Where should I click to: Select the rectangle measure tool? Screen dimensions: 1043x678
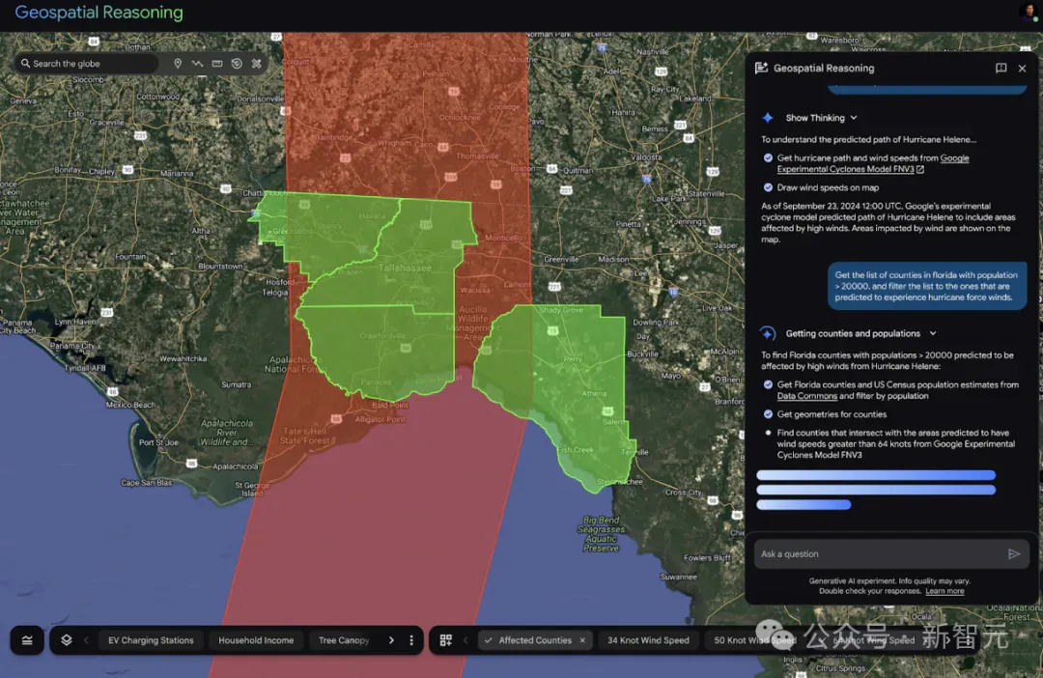pos(217,63)
